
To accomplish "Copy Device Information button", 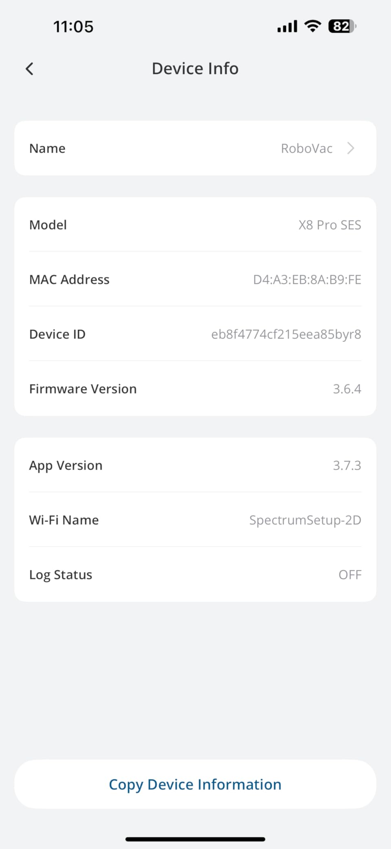I will [195, 784].
